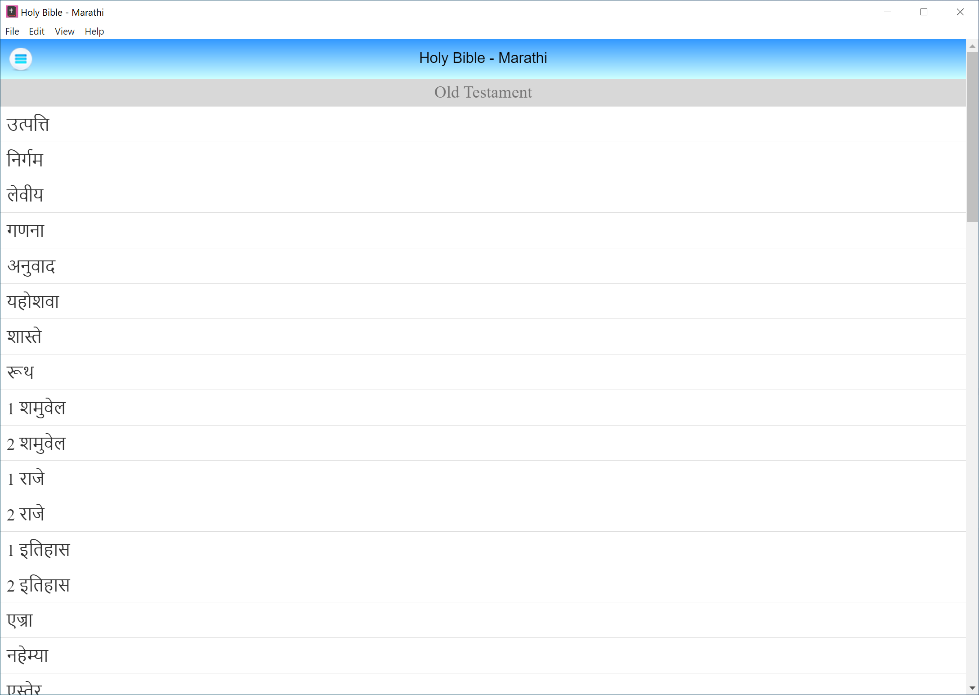Open the View menu
The height and width of the screenshot is (695, 979).
click(64, 31)
